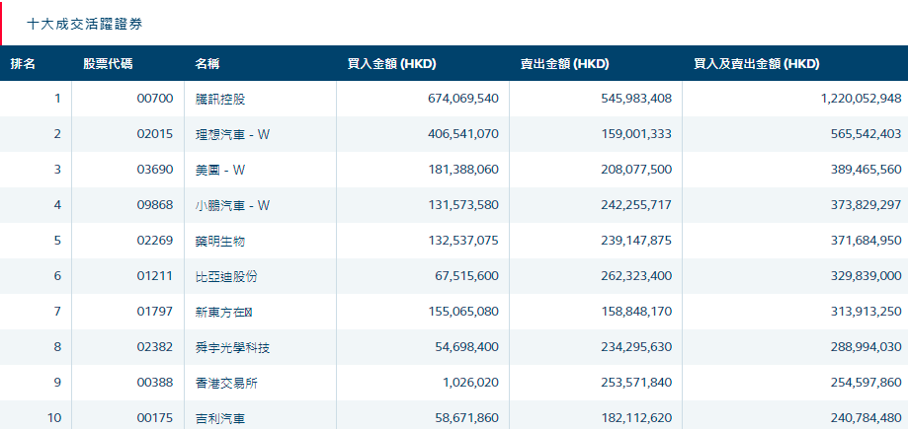Select stock code 00700

tap(154, 99)
